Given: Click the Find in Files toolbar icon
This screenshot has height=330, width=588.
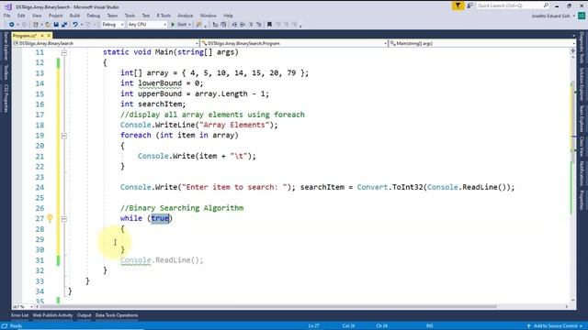Looking at the screenshot, I should pos(198,25).
